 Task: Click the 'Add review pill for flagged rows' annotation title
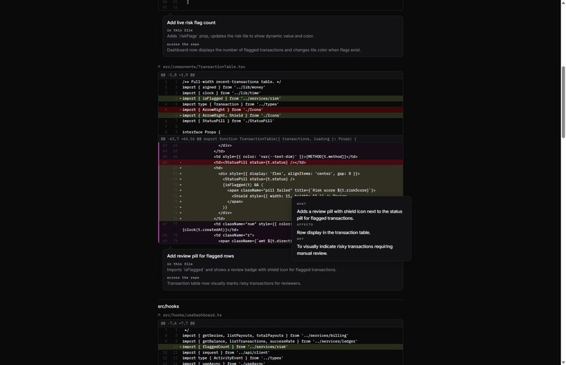(x=200, y=255)
